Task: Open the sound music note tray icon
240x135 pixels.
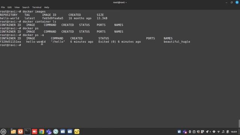Action: pos(223,132)
